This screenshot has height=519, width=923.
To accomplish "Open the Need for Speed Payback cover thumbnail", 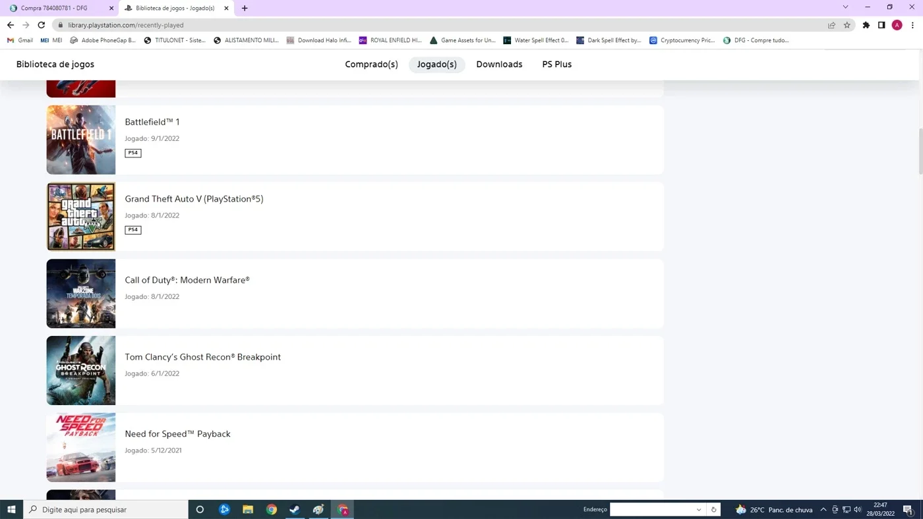I will [81, 447].
